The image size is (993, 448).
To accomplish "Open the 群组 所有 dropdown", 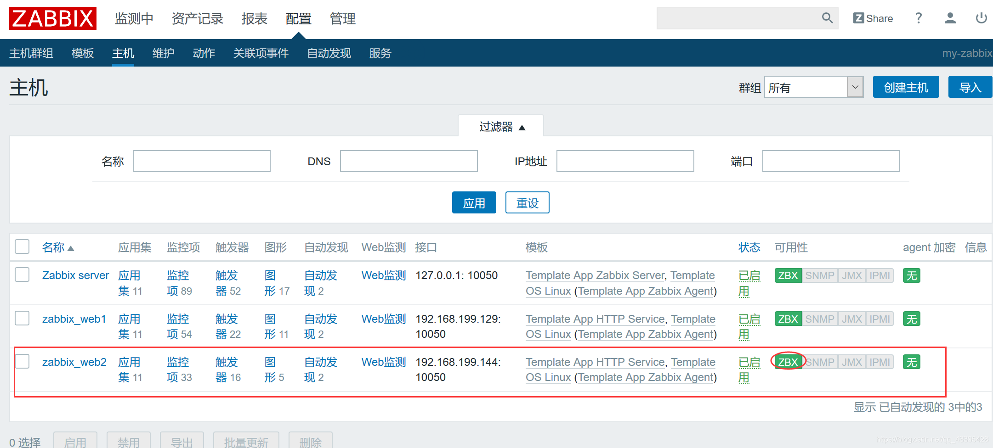I will 814,87.
